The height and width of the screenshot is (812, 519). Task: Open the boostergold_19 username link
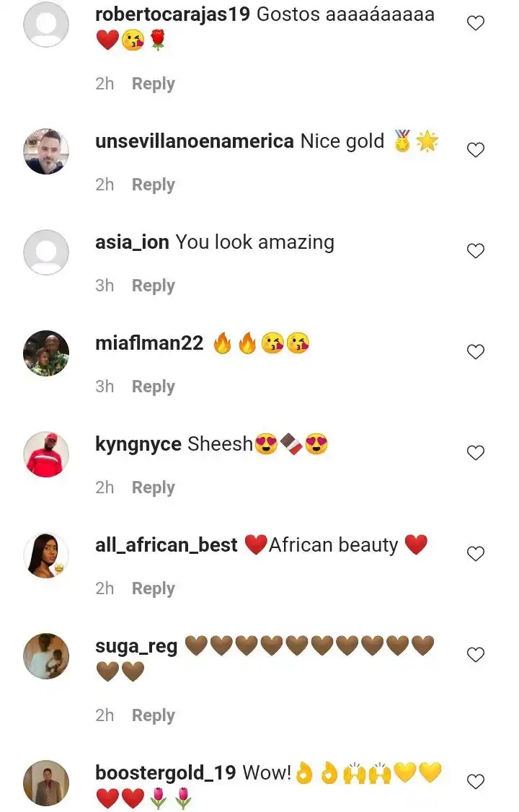click(x=166, y=773)
